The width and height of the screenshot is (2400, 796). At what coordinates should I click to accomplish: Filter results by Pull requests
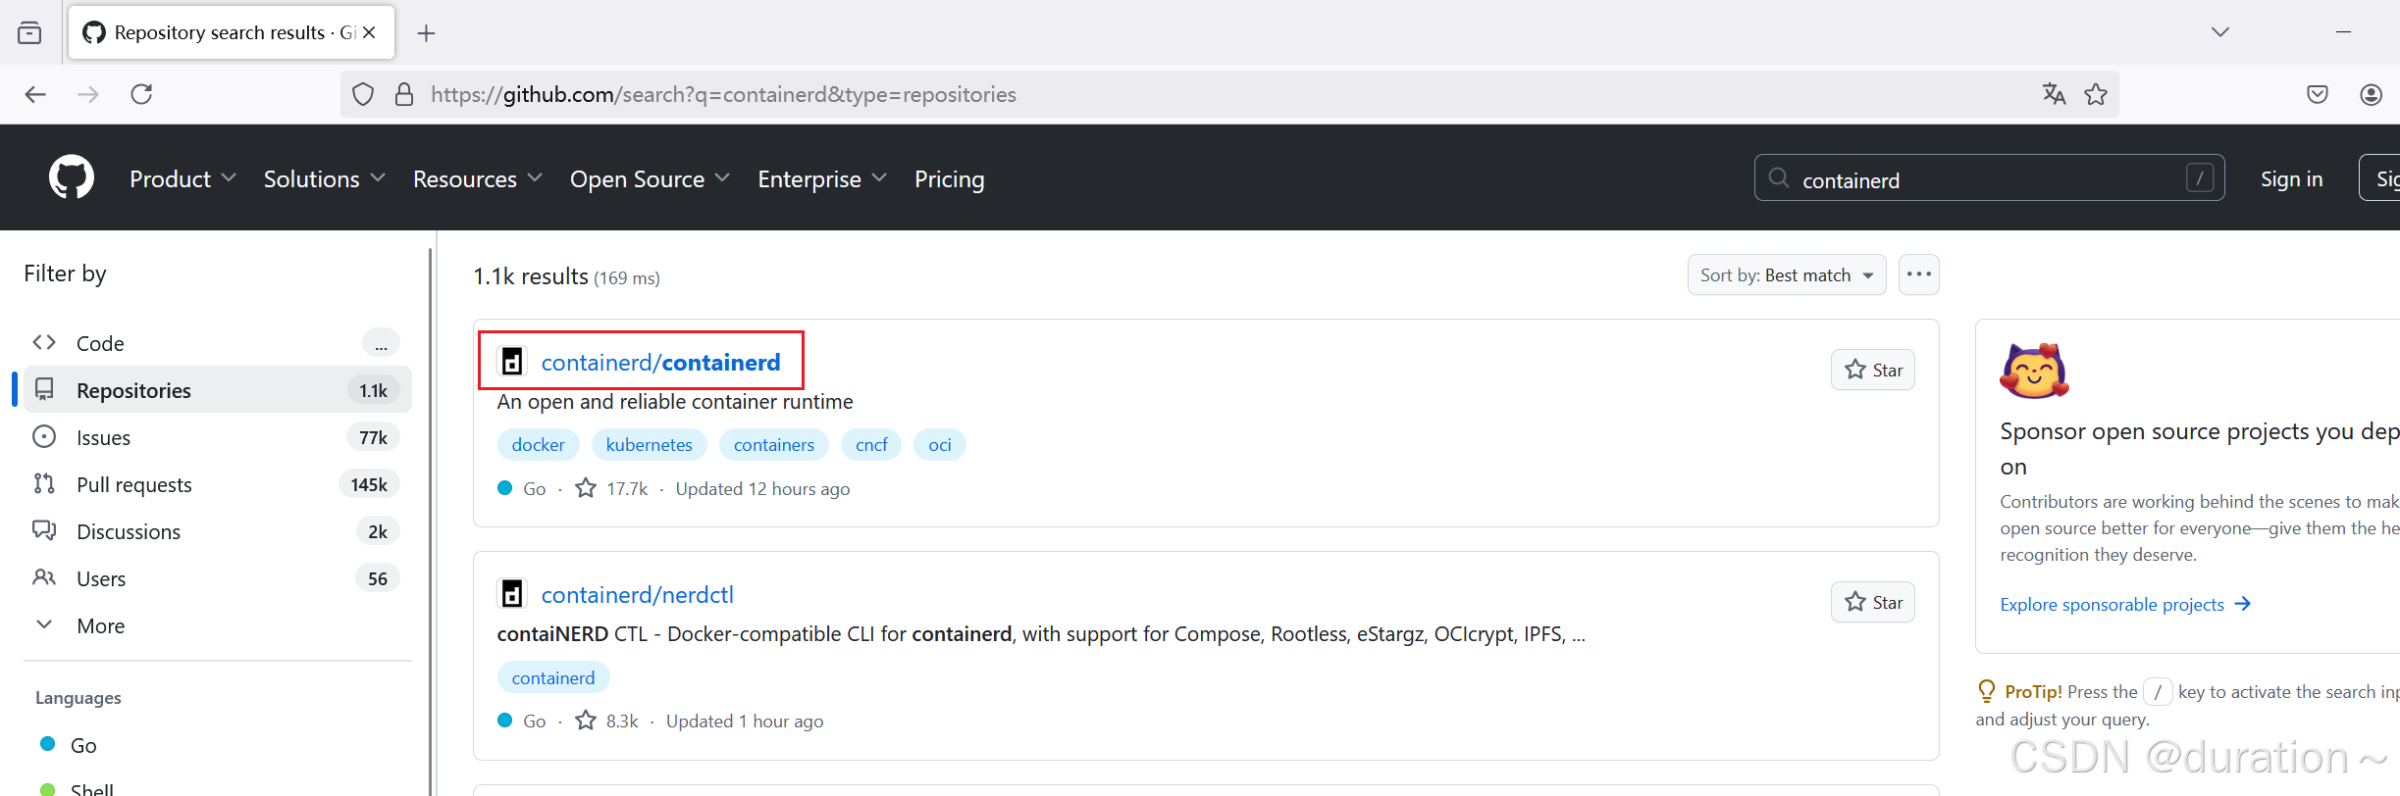pos(216,484)
